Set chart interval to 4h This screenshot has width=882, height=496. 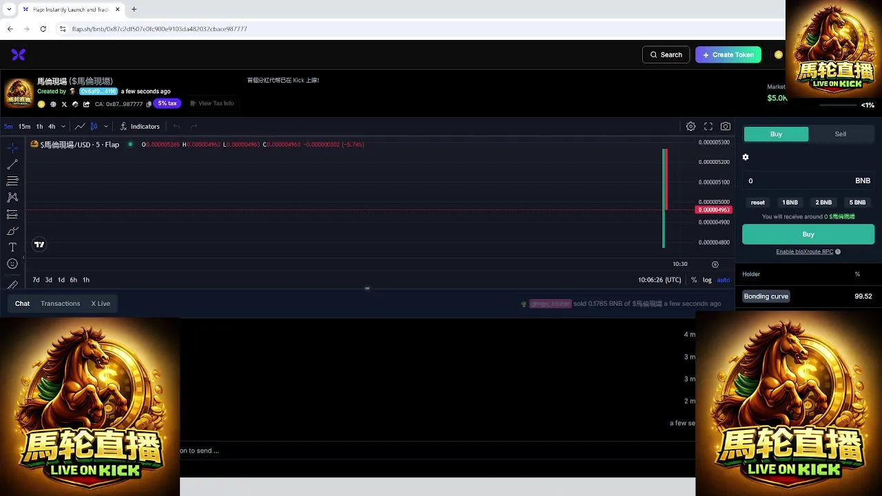coord(52,126)
